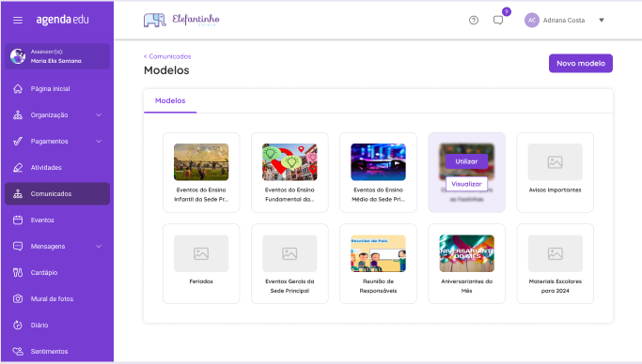Click the Utilizar button on the hovered card
Viewport: 642px width, 364px height.
click(467, 161)
